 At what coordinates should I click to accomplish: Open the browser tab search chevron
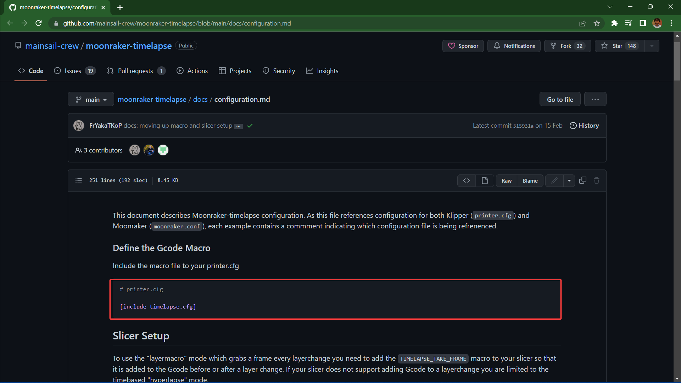(x=610, y=7)
